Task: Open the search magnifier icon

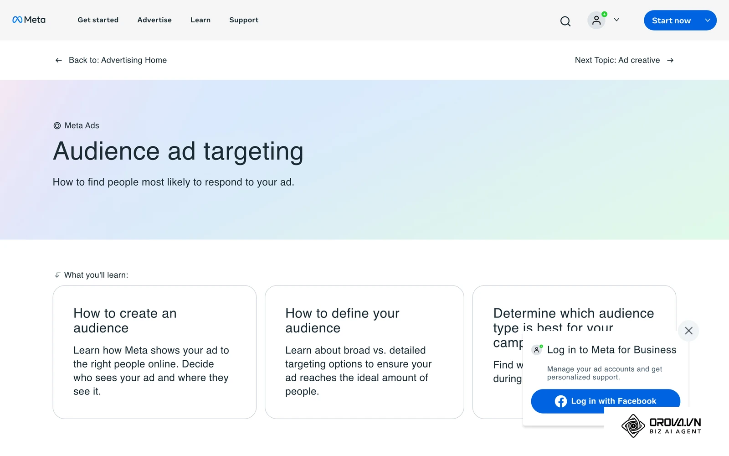Action: tap(565, 21)
